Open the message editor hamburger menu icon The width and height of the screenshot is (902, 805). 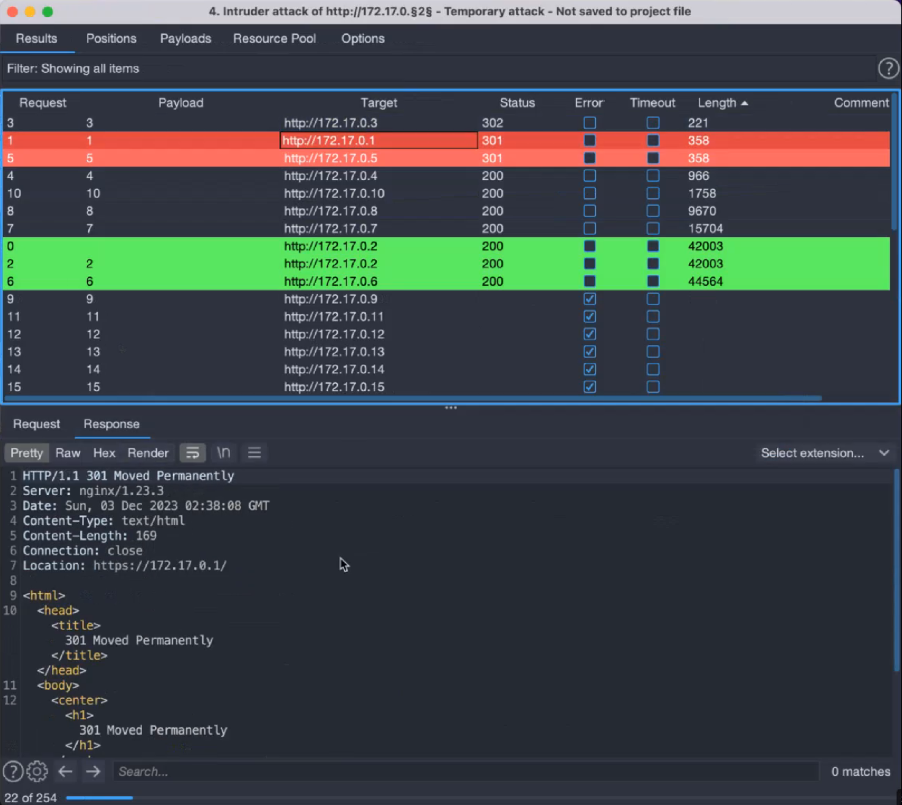255,453
